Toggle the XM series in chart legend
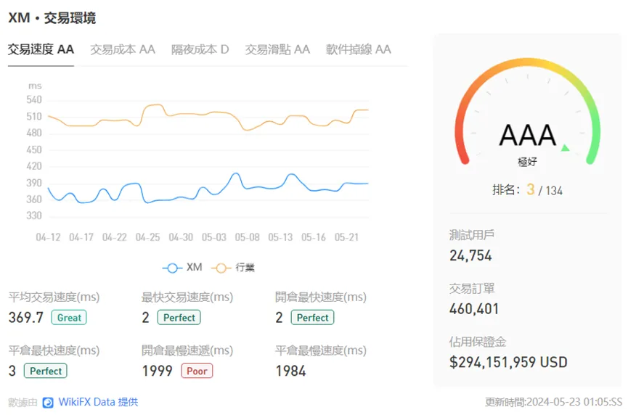The image size is (628, 415). pyautogui.click(x=182, y=267)
